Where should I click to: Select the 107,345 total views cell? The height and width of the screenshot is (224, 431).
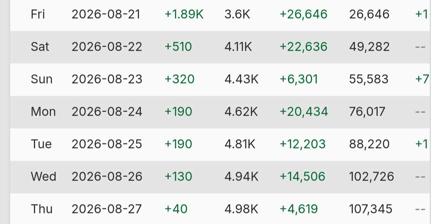click(371, 209)
